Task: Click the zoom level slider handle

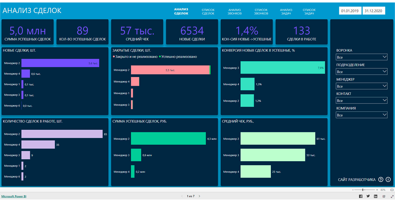Action: click(x=363, y=190)
